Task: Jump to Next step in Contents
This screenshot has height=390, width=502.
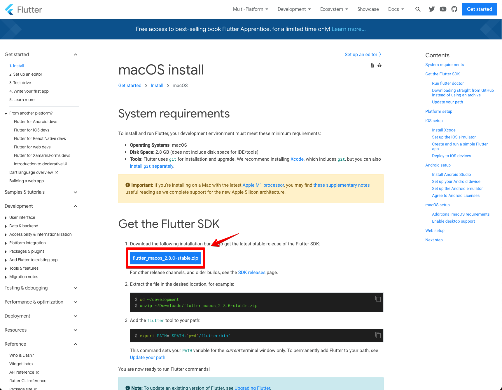Action: pyautogui.click(x=434, y=240)
